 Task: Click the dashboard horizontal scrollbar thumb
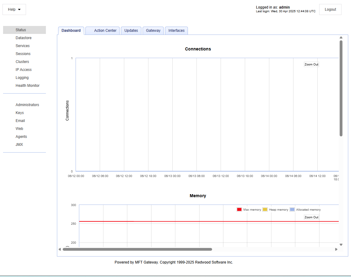(x=137, y=249)
